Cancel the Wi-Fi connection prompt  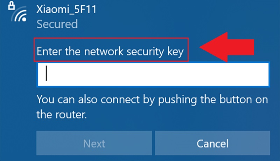pos(212,143)
